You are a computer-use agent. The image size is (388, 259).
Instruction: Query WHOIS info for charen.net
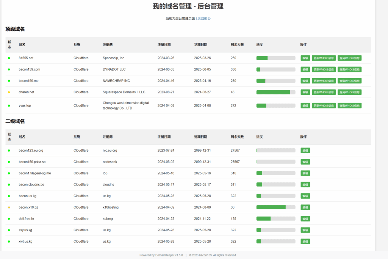tap(349, 92)
